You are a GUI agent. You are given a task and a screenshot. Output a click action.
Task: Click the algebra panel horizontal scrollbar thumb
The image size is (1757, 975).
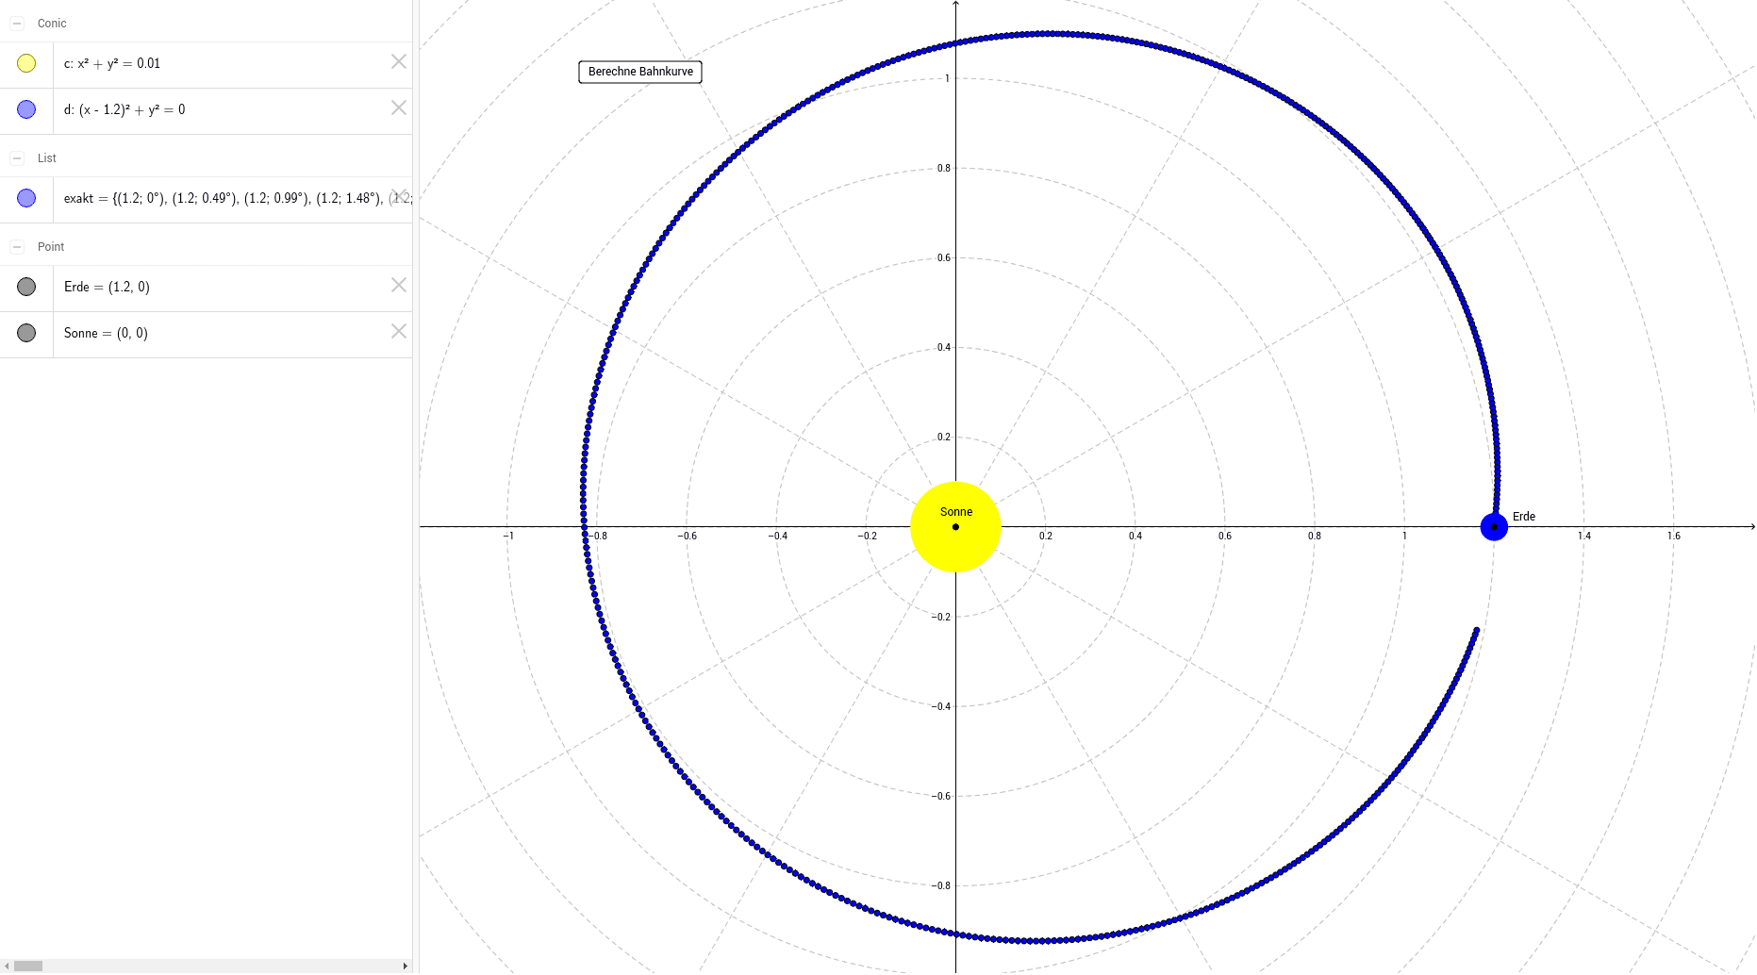(x=28, y=966)
